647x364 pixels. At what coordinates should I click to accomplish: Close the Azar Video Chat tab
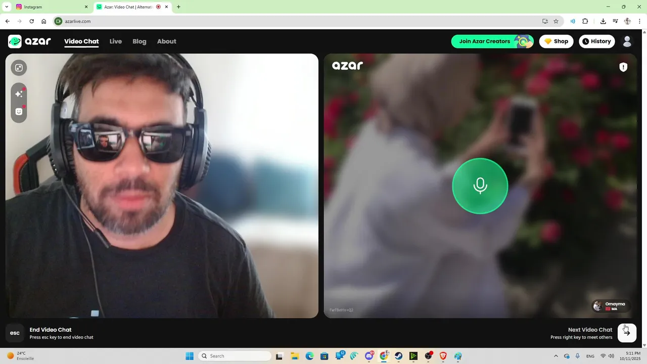(x=166, y=7)
